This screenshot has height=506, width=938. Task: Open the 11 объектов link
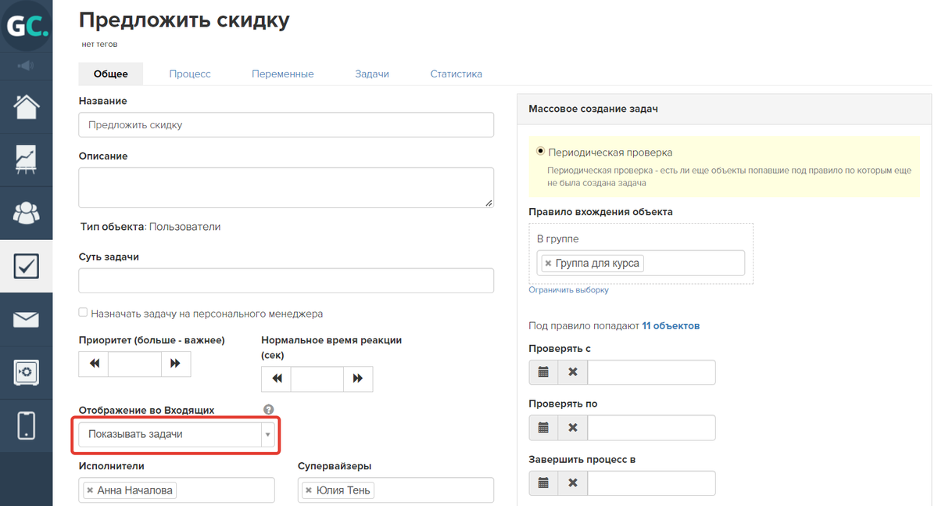point(671,326)
